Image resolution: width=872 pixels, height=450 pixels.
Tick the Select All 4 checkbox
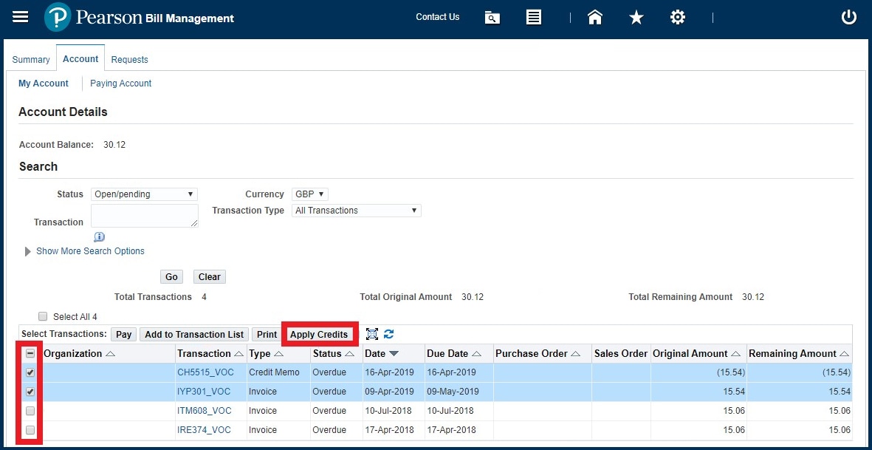coord(43,316)
